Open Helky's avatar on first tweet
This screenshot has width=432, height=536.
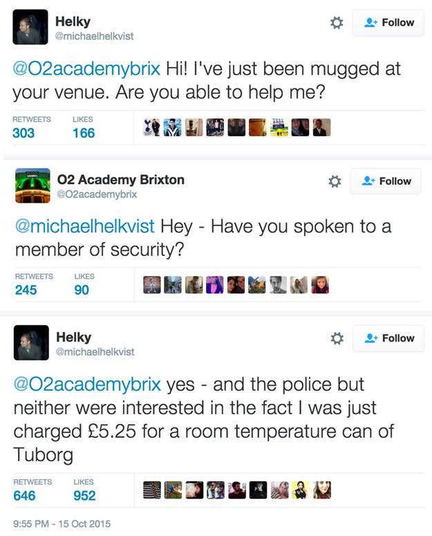click(x=30, y=27)
